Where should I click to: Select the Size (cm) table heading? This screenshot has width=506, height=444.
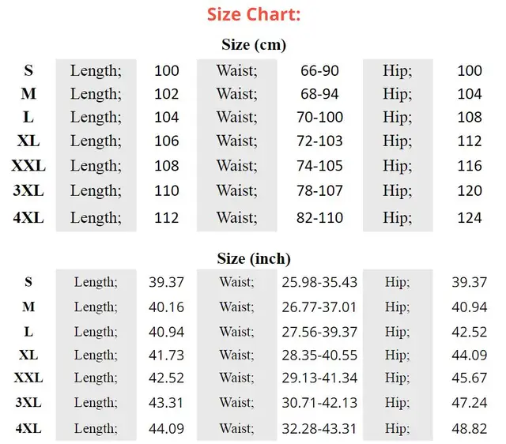pyautogui.click(x=254, y=44)
